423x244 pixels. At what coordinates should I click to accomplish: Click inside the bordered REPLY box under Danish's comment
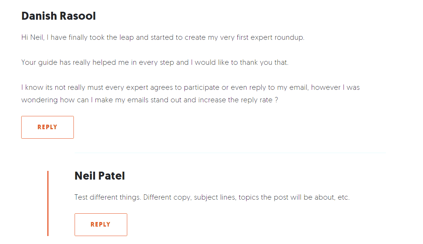point(47,127)
